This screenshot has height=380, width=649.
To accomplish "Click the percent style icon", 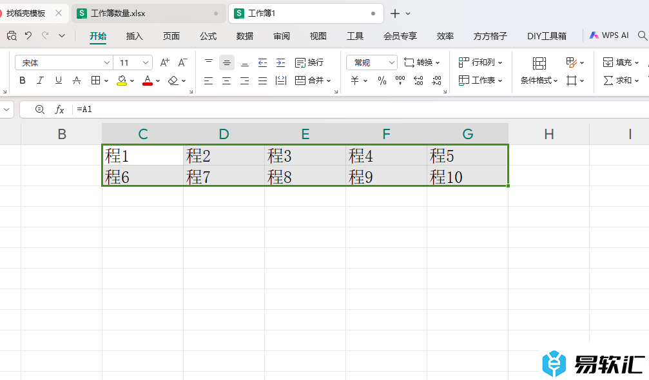I will point(382,81).
